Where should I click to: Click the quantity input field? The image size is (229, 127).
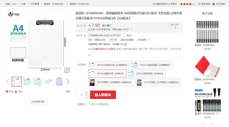[81, 95]
